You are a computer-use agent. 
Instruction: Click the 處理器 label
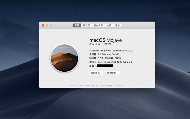click(x=93, y=54)
